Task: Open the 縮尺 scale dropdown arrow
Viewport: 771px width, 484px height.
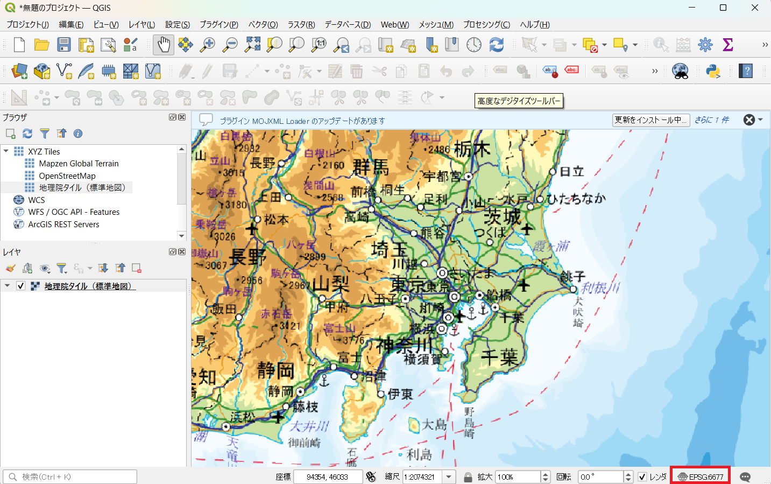Action: (x=449, y=477)
